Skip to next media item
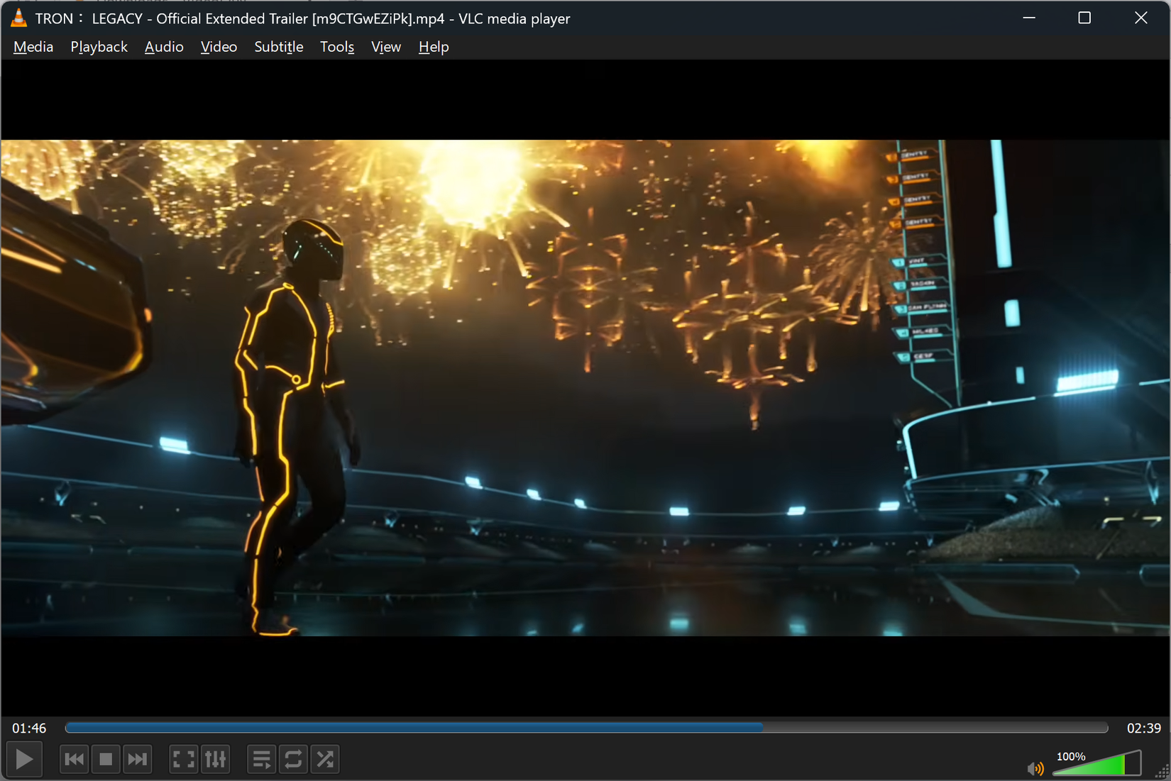Viewport: 1171px width, 781px height. click(x=137, y=760)
